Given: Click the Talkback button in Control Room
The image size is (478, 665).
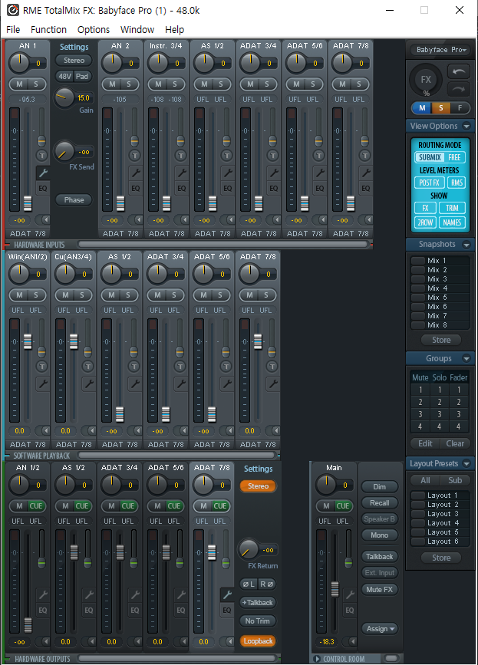Looking at the screenshot, I should click(x=380, y=556).
